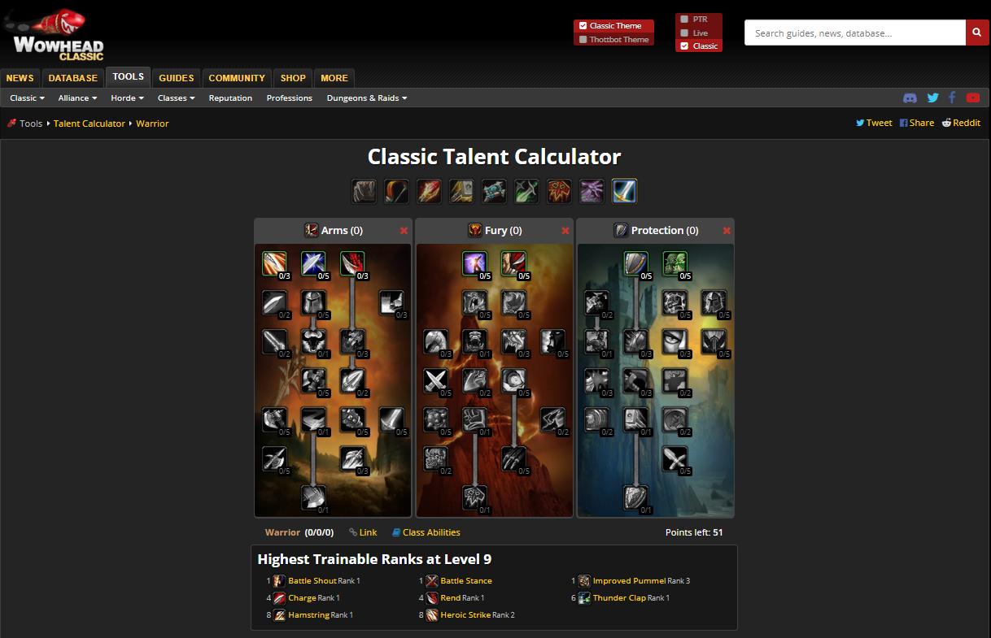Click Mortal Strike at bottom of Arms tree
This screenshot has height=638, width=991.
click(314, 497)
